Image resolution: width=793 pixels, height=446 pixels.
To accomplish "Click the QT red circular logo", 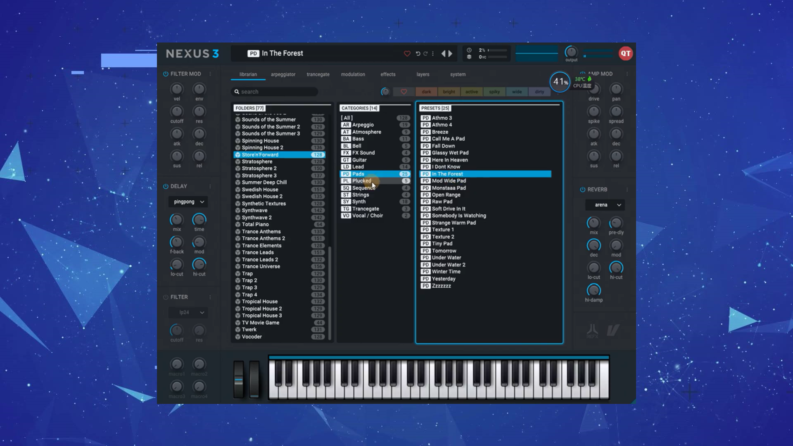I will click(x=626, y=53).
